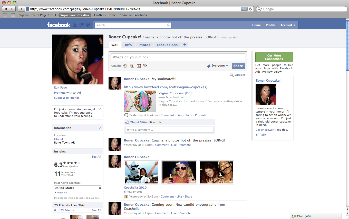Viewport: 349px width, 219px height.
Task: Click the search magnifier in Facebook search
Action: point(168,25)
